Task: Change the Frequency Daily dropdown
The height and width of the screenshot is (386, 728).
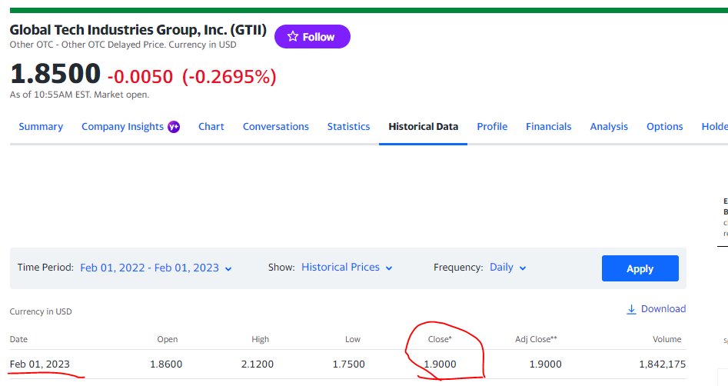Action: point(508,268)
